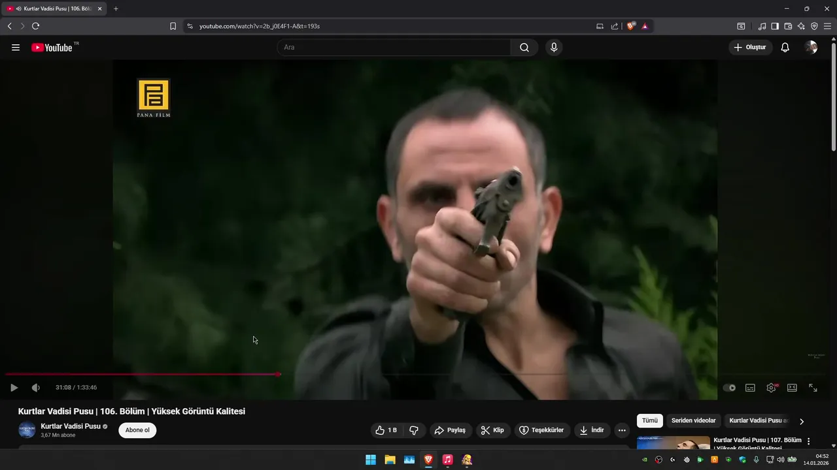Like the video with thumbs-up
Viewport: 837px width, 470px height.
click(386, 430)
